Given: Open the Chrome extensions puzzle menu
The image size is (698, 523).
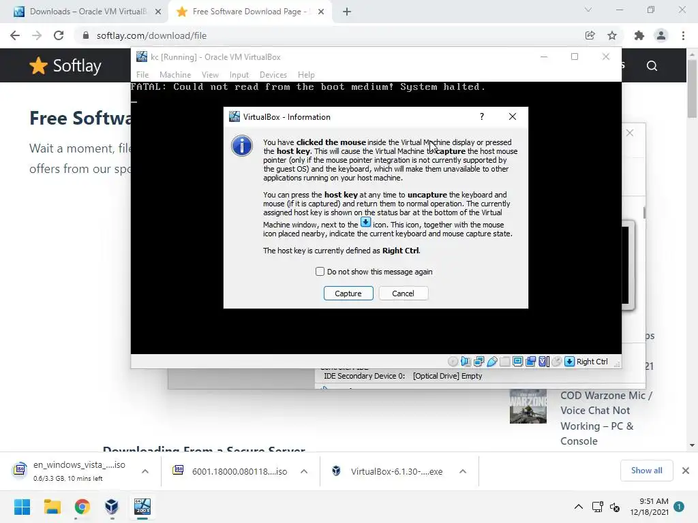Looking at the screenshot, I should pyautogui.click(x=639, y=35).
